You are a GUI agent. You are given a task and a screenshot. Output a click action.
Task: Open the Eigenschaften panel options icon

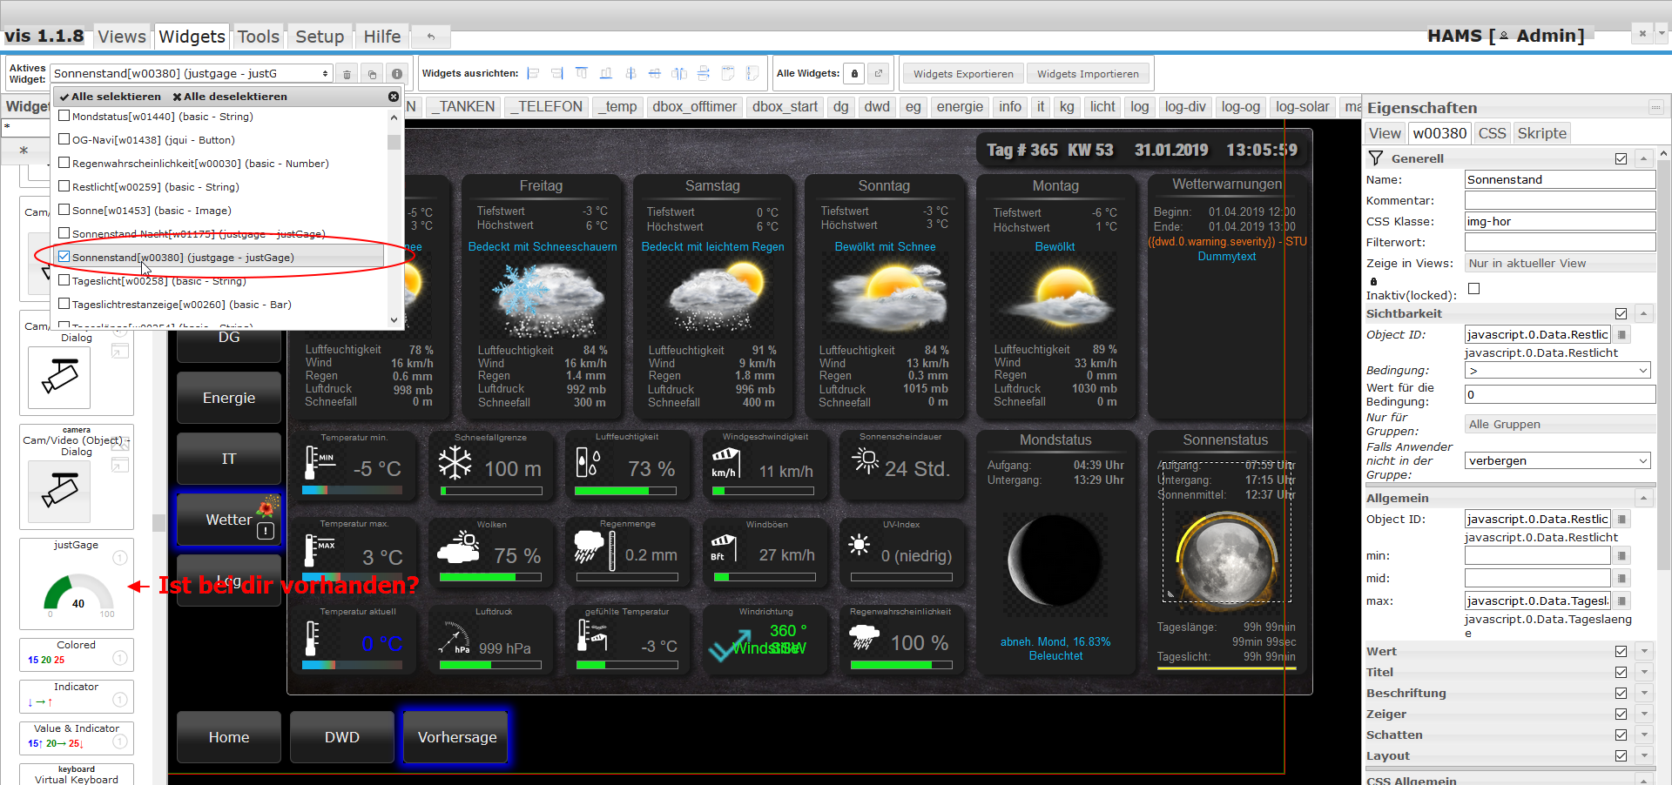(x=1655, y=108)
